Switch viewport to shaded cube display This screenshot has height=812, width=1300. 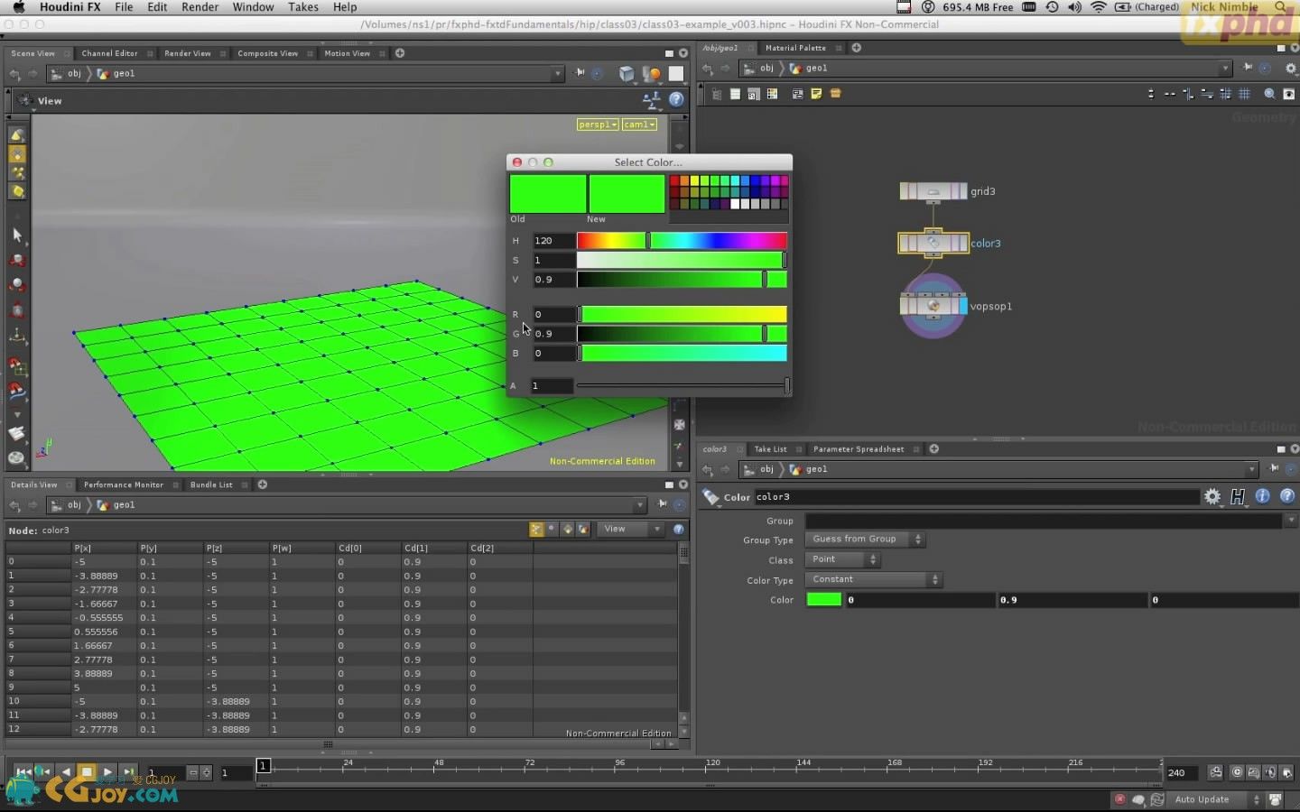[x=627, y=74]
